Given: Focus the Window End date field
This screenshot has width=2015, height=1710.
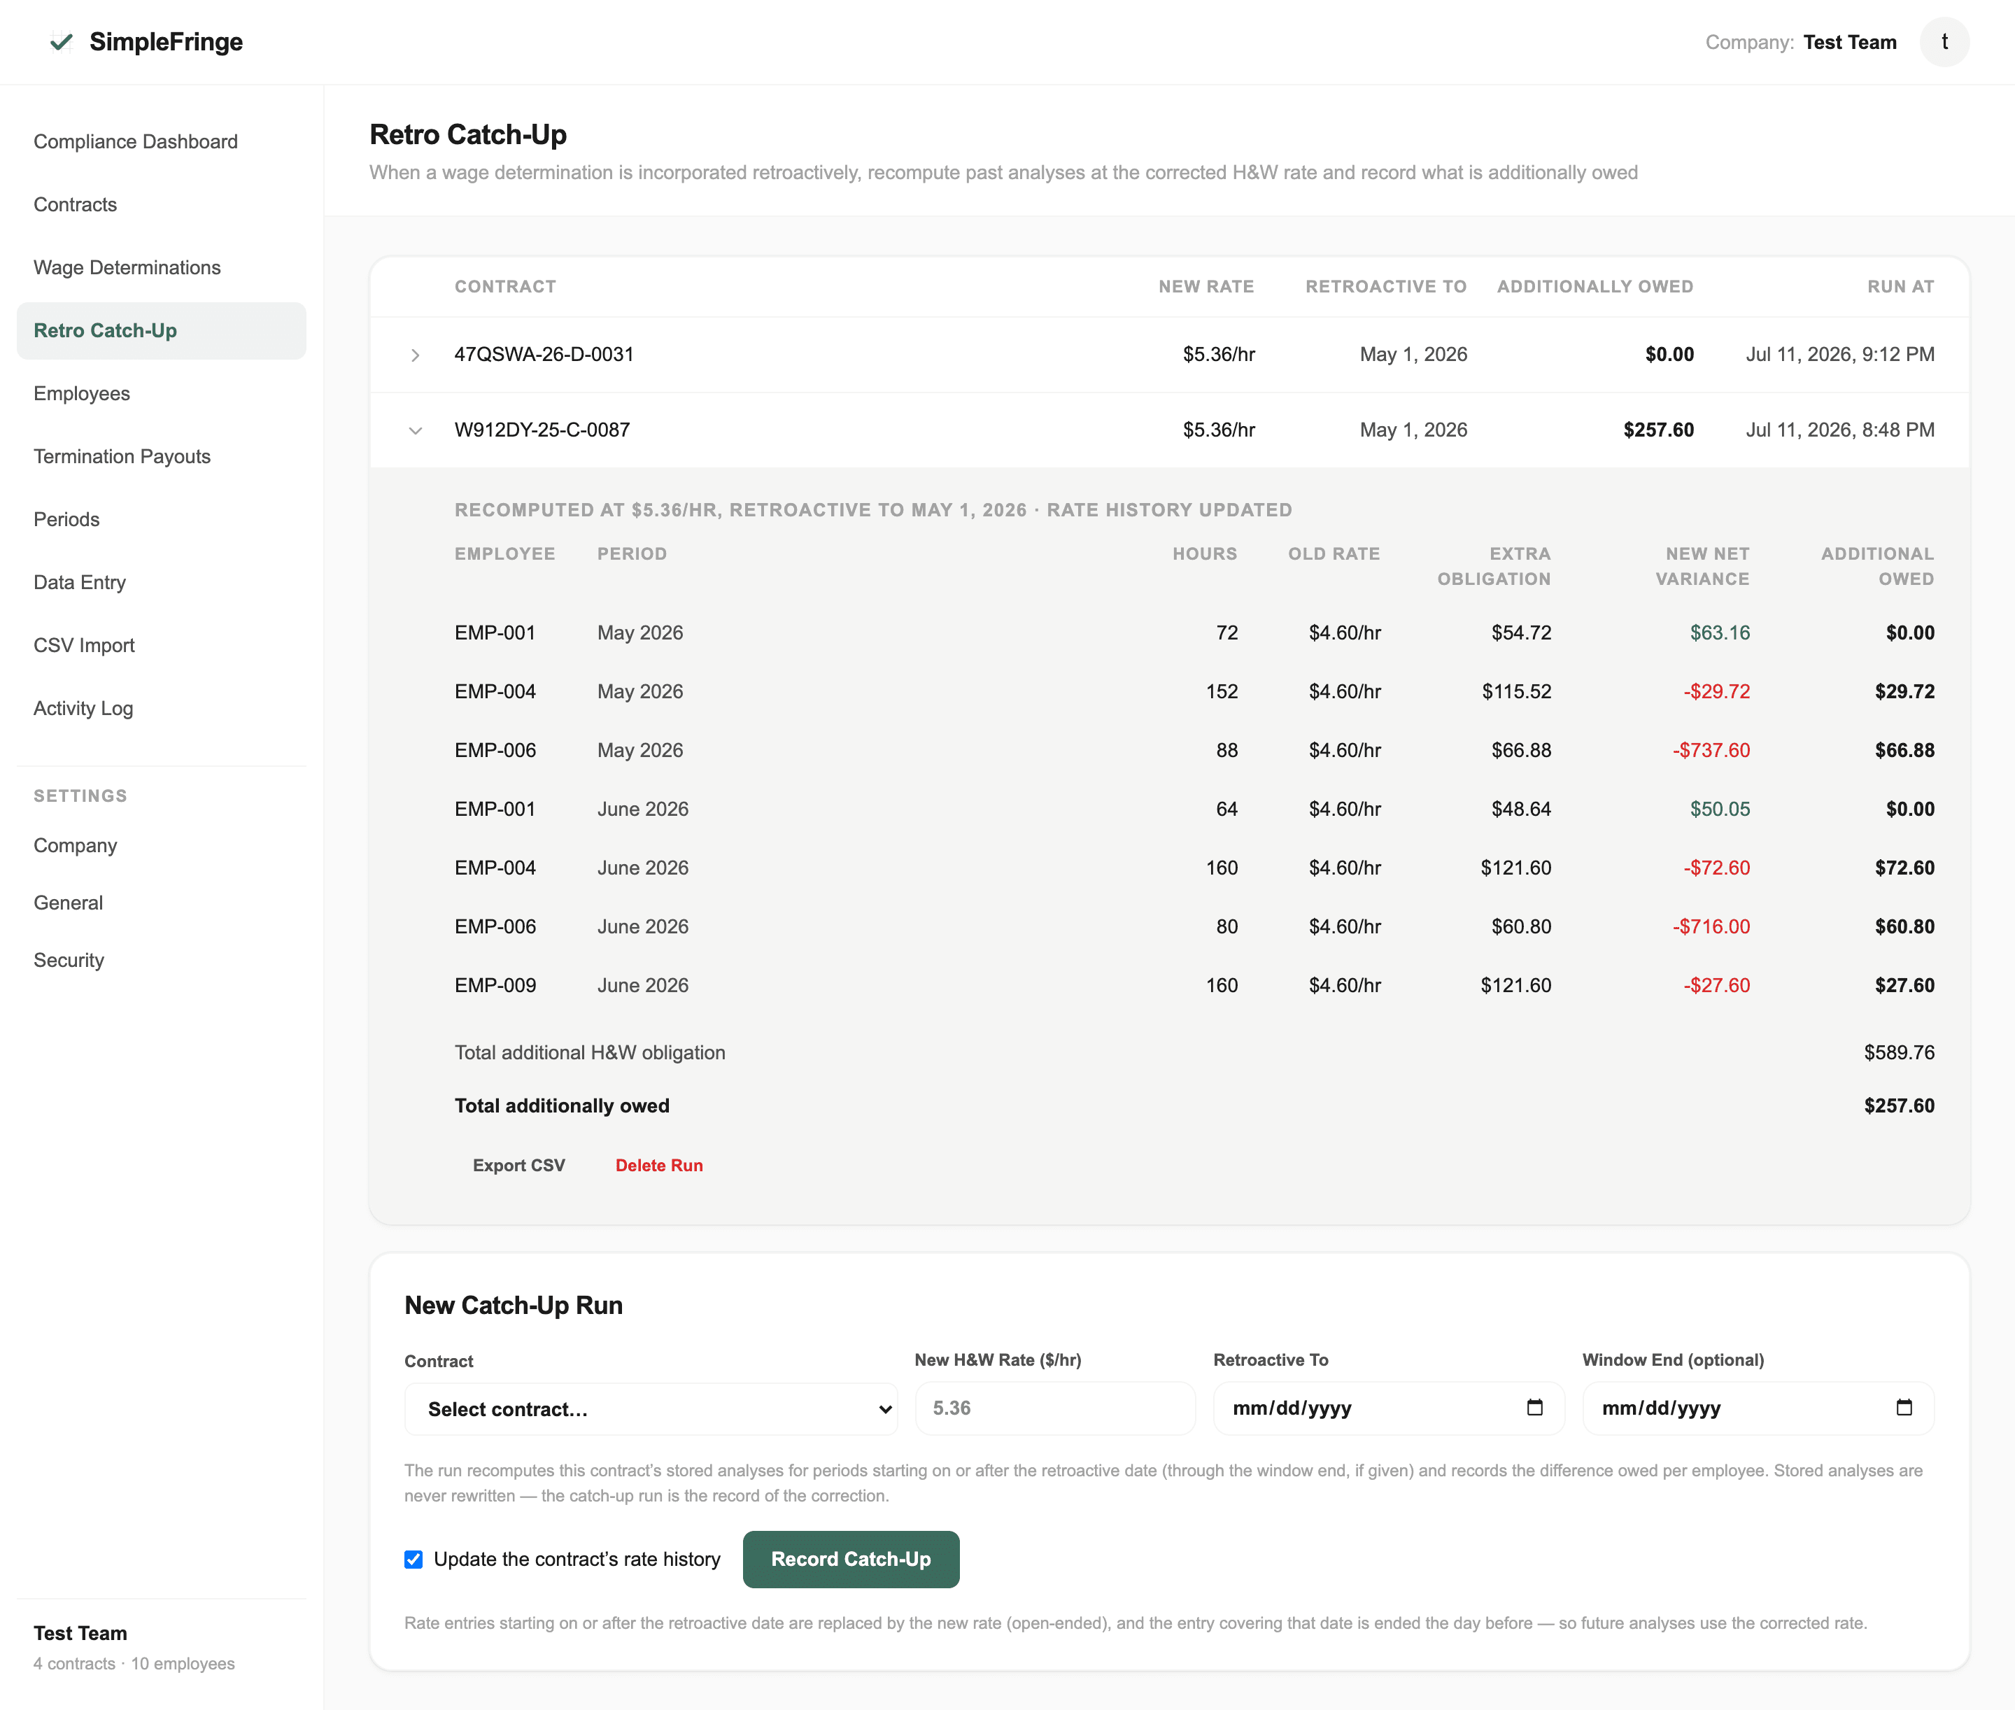Looking at the screenshot, I should [1758, 1408].
